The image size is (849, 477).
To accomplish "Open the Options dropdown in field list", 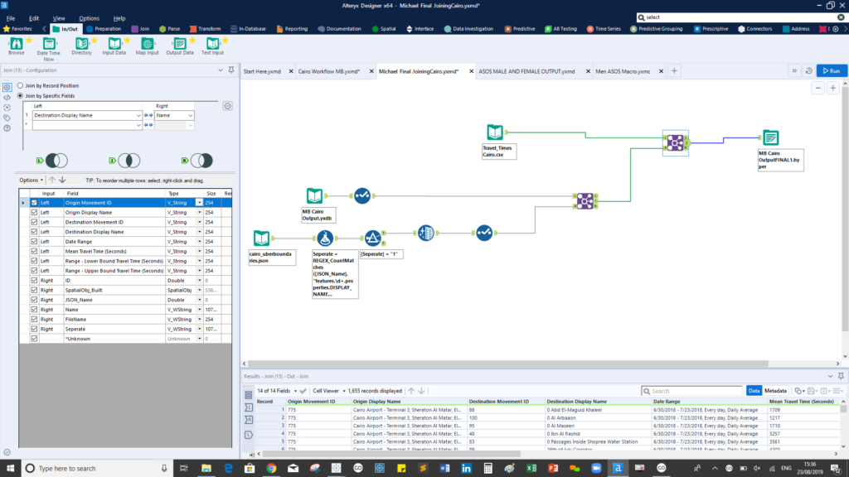I will [31, 180].
